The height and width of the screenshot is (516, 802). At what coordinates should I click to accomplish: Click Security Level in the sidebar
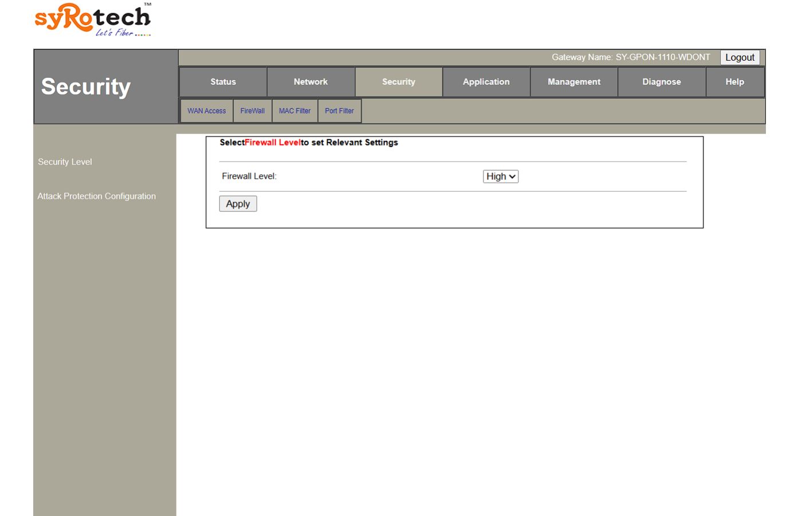pos(65,162)
